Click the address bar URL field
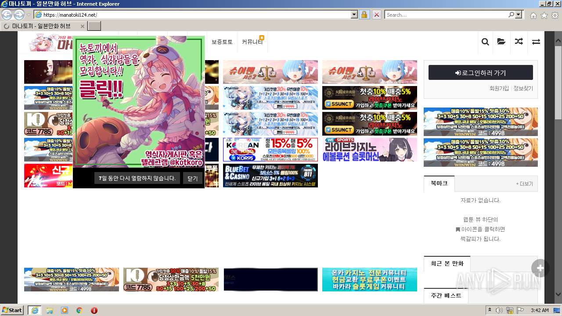Image resolution: width=562 pixels, height=316 pixels. coord(196,14)
